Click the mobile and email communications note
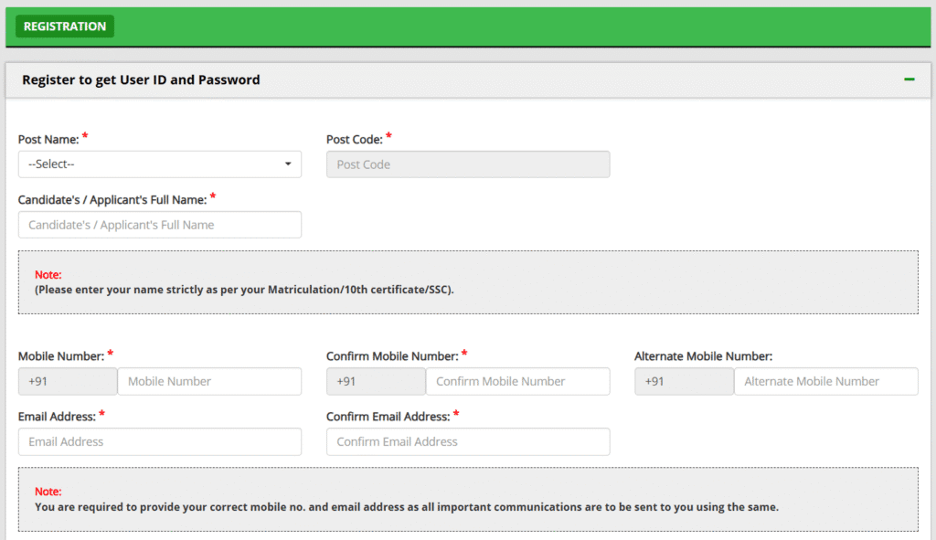The width and height of the screenshot is (936, 540). (468, 500)
